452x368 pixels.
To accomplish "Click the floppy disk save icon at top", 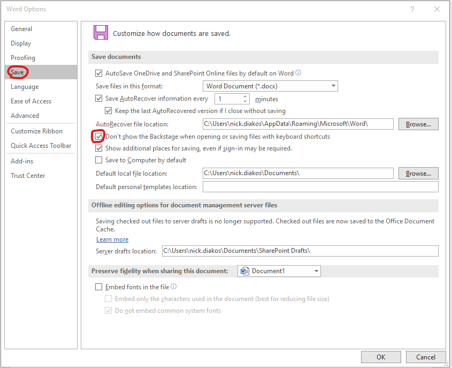I will pos(101,33).
